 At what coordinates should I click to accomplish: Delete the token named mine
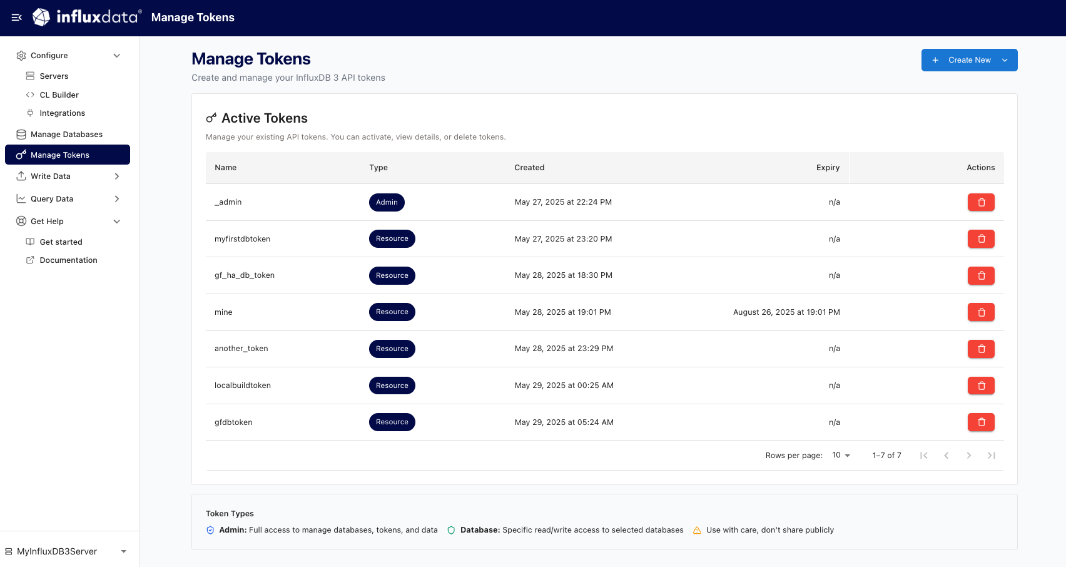[x=981, y=312]
